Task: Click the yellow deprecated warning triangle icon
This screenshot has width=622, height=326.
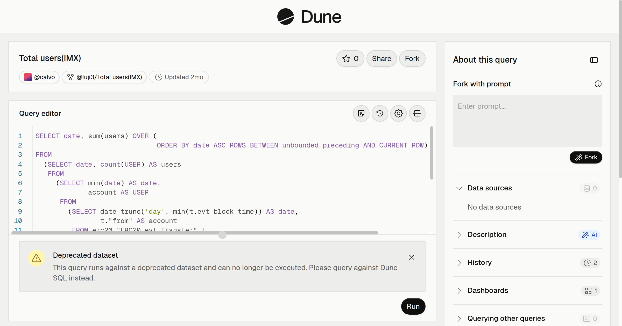Action: pos(36,258)
